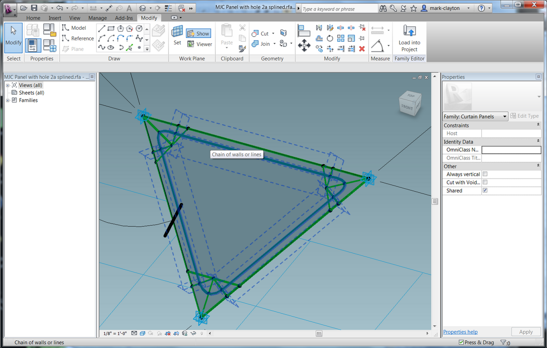Open the Family Curtain Panels dropdown
This screenshot has width=547, height=348.
[x=505, y=116]
